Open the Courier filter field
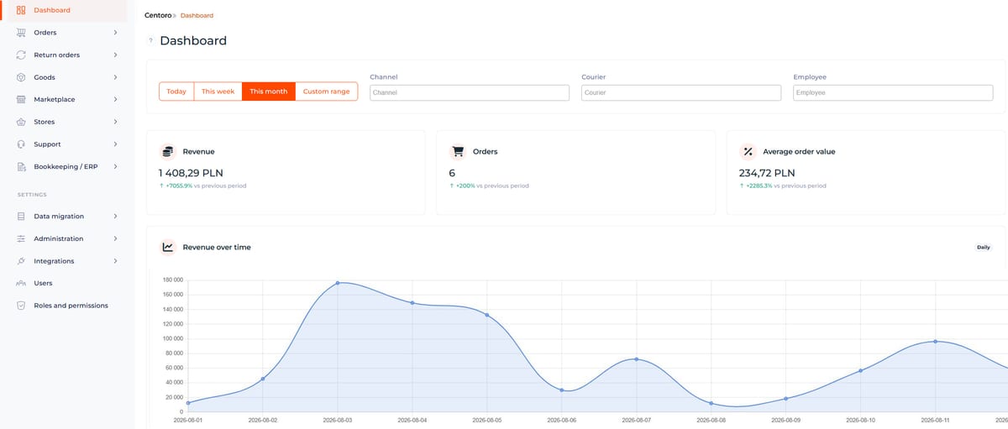The image size is (1008, 429). (681, 92)
